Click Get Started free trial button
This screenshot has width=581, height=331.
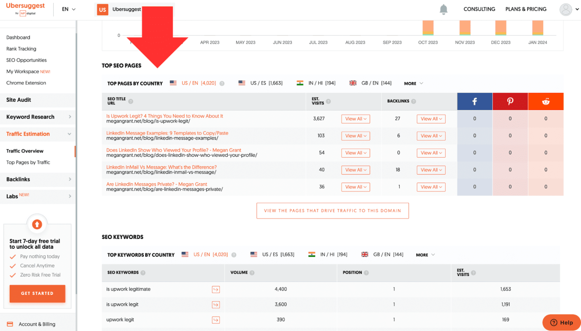pos(37,294)
